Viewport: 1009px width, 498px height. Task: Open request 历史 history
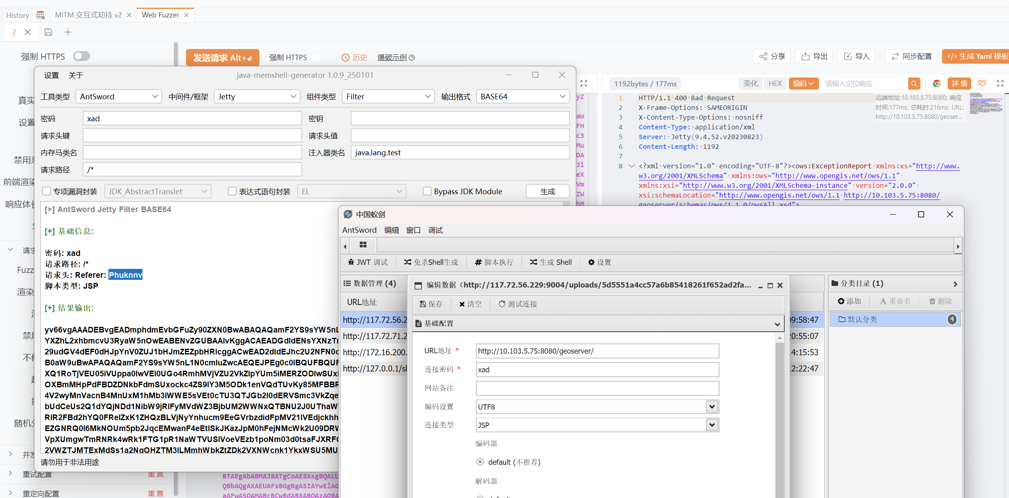pos(354,58)
